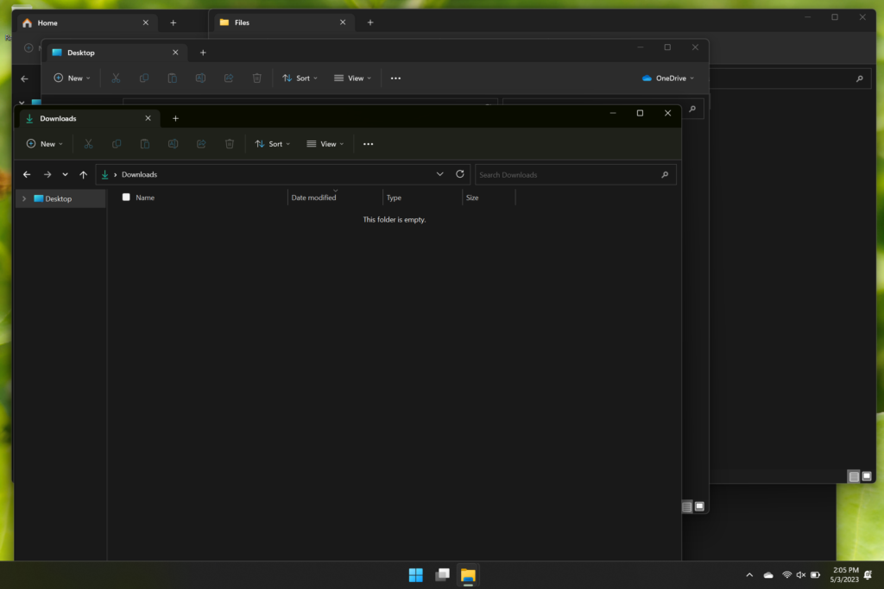This screenshot has height=589, width=884.
Task: Click Paste icon in Downloads window toolbar
Action: (x=145, y=144)
